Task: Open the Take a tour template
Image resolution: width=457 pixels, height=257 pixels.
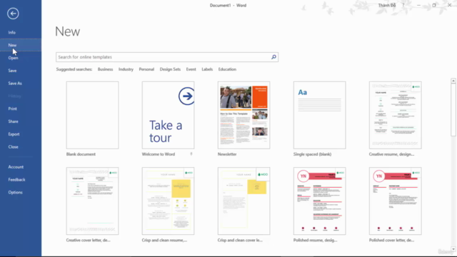Action: 169,115
